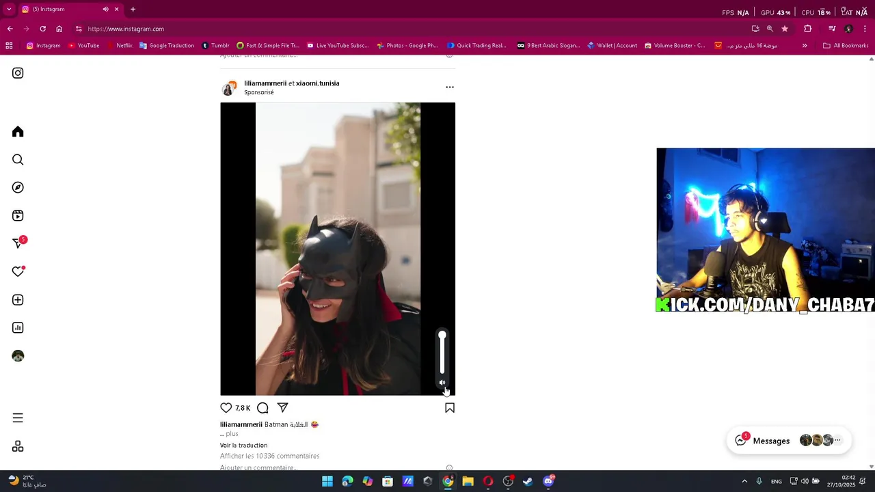Create a new post with plus icon
This screenshot has height=492, width=875.
pos(18,300)
